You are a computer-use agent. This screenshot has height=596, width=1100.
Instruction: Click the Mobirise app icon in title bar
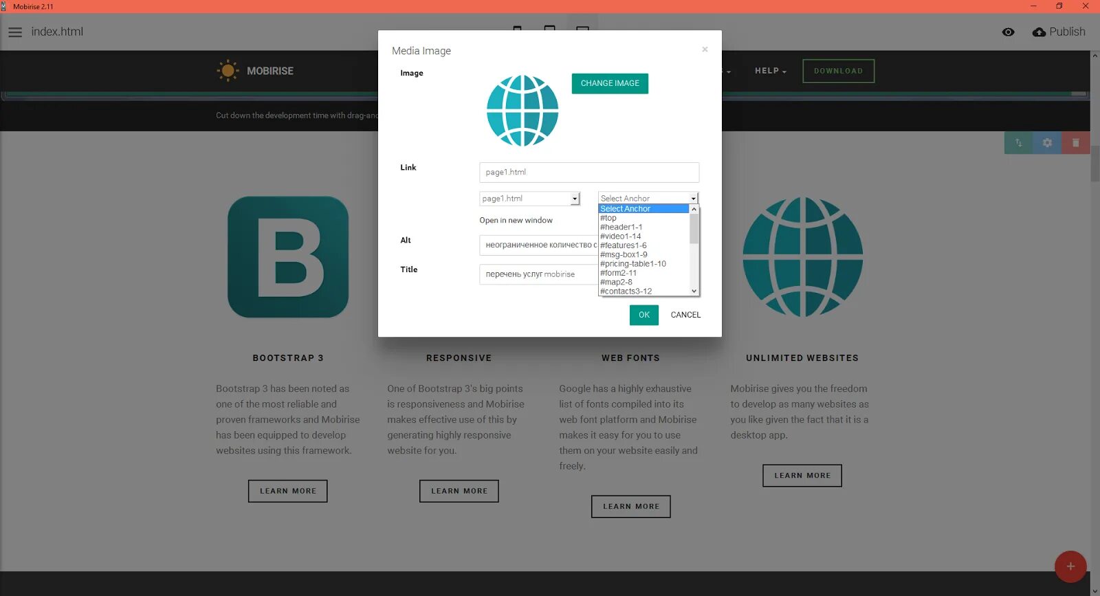click(4, 6)
